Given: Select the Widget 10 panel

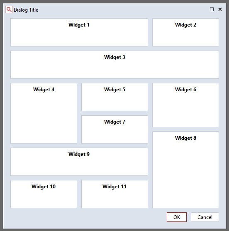Looking at the screenshot, I should pos(44,194).
